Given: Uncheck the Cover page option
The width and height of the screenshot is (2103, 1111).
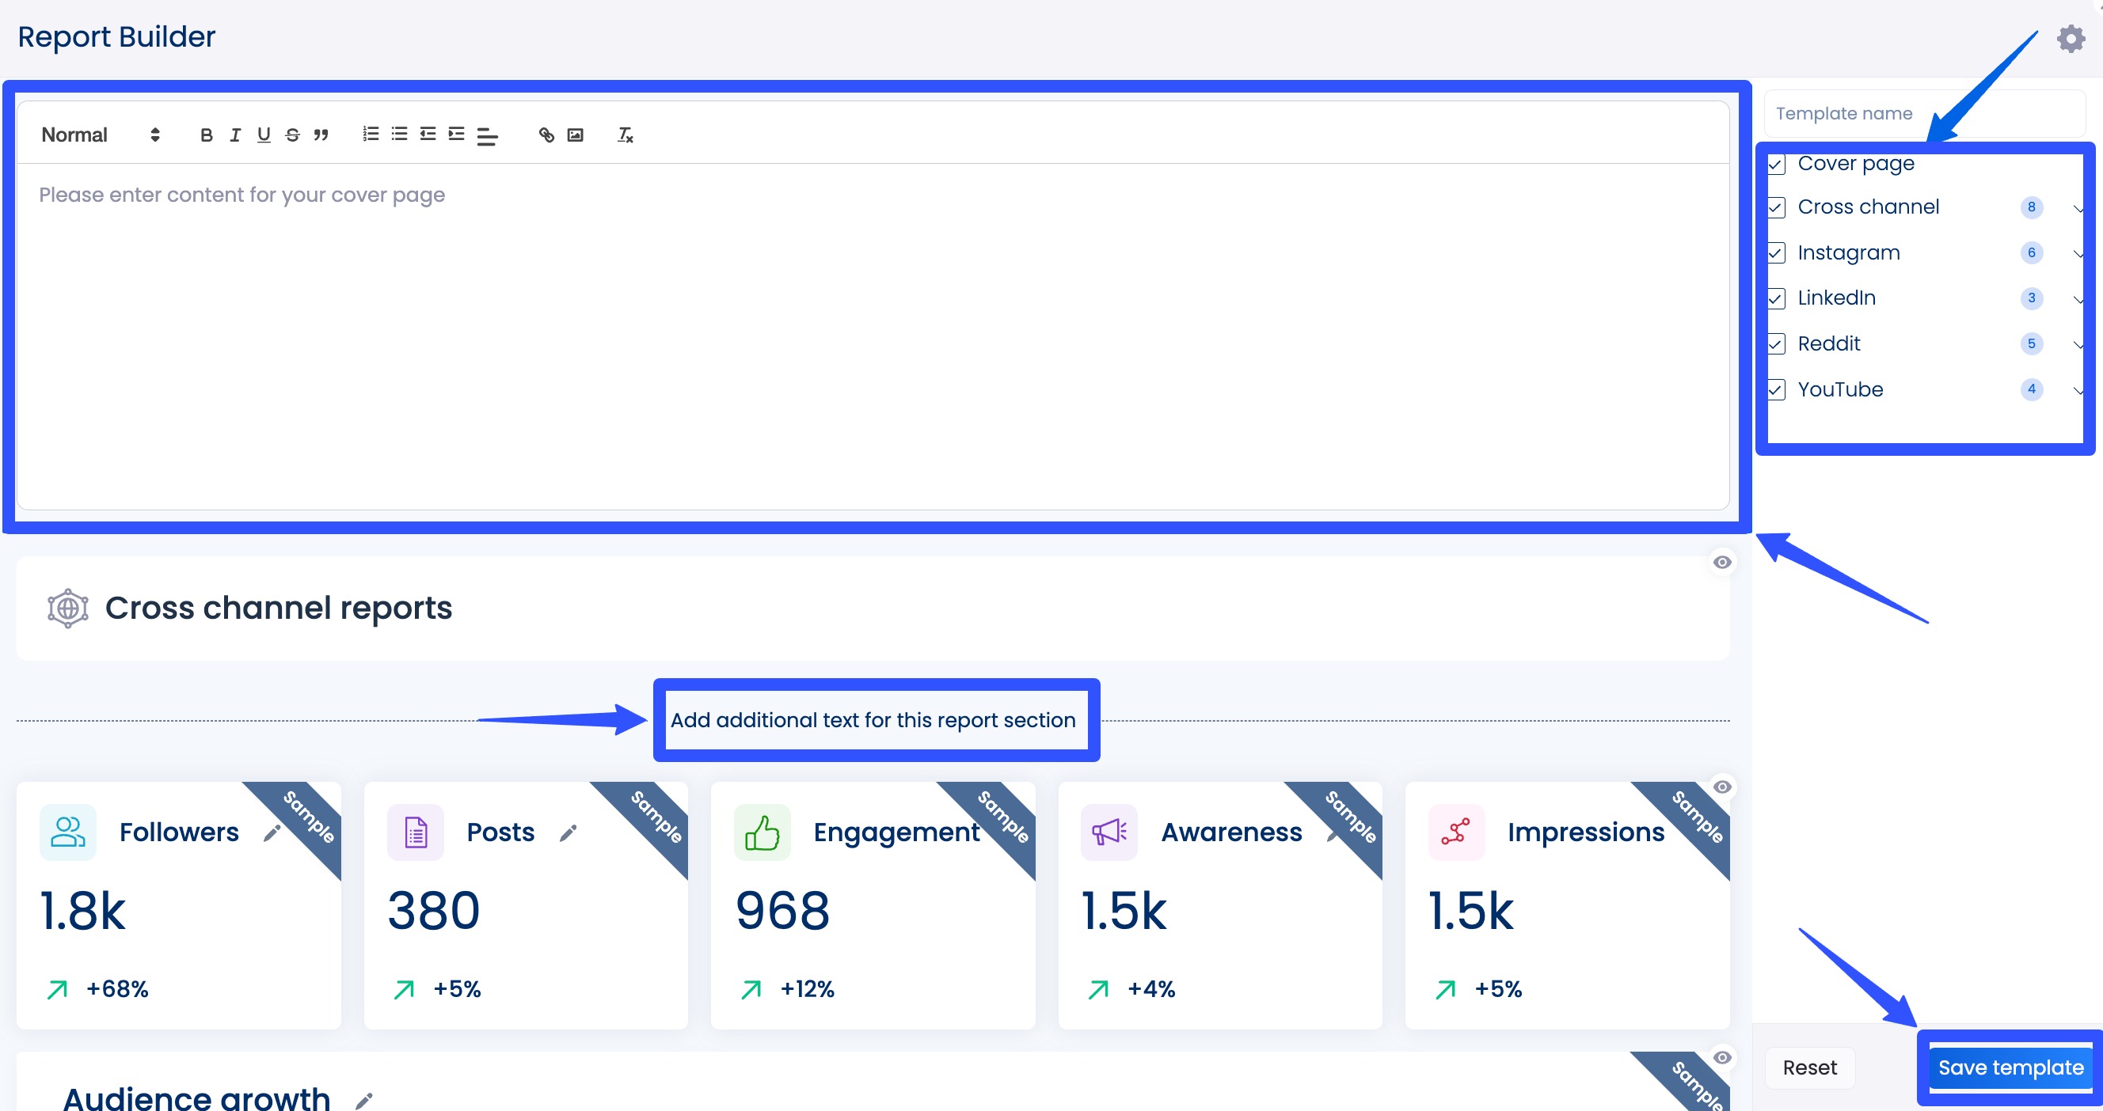Looking at the screenshot, I should (1777, 164).
